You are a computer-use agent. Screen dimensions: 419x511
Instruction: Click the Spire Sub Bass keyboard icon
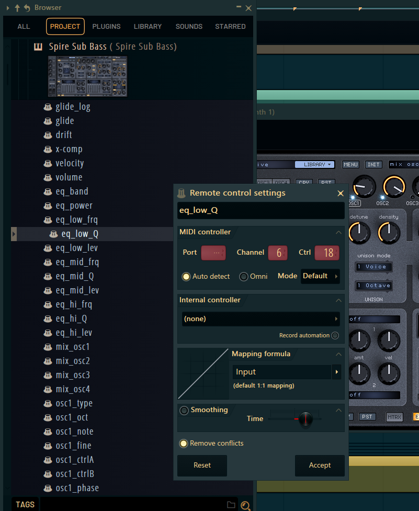point(38,47)
